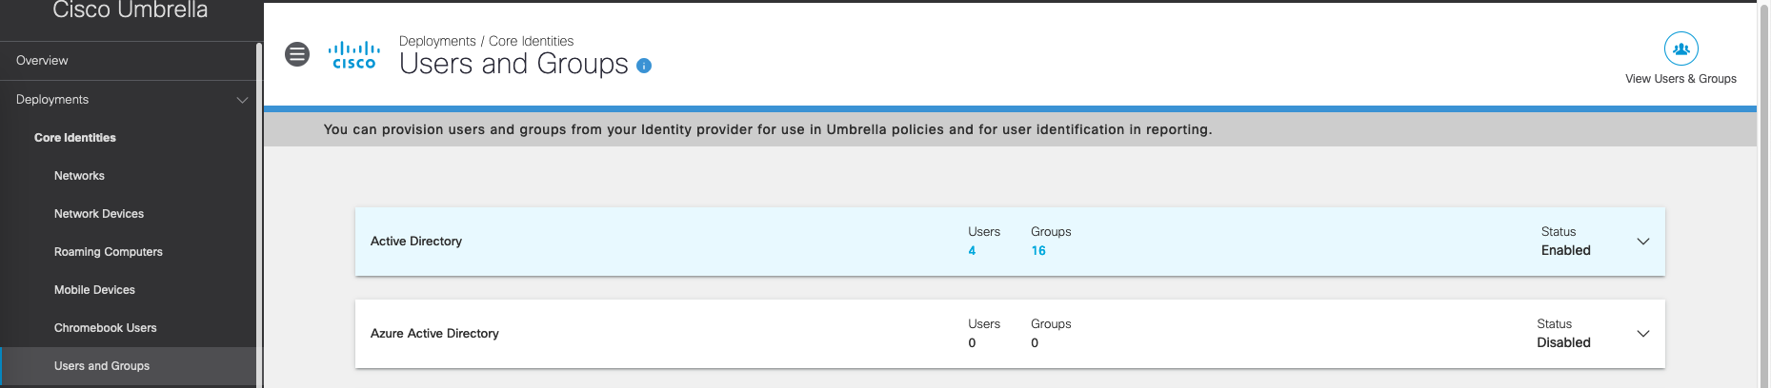Screen dimensions: 1771x388
Task: Collapse the Deployments menu section
Action: (x=242, y=100)
